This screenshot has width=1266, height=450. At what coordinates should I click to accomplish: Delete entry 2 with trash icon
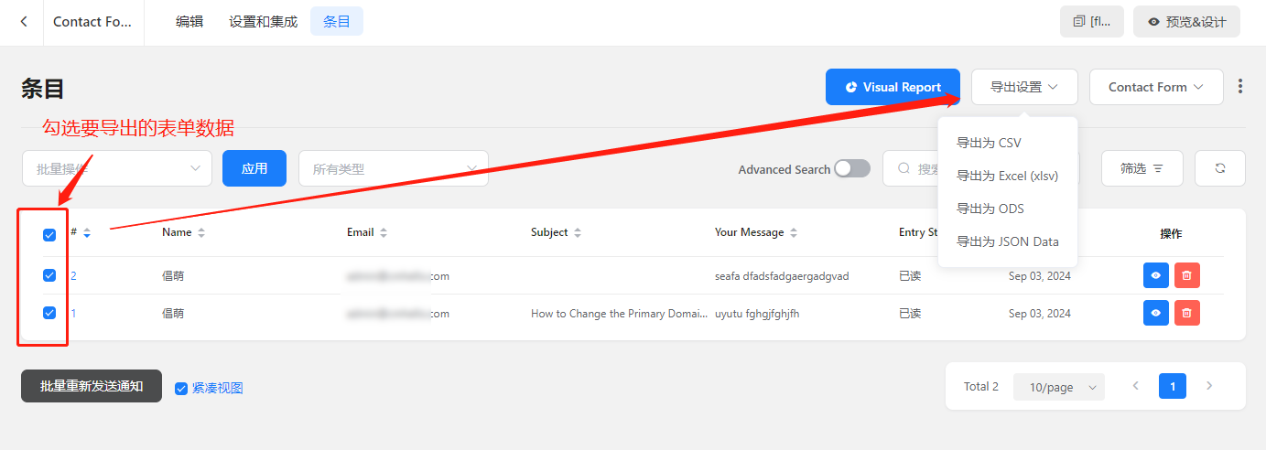click(x=1186, y=275)
